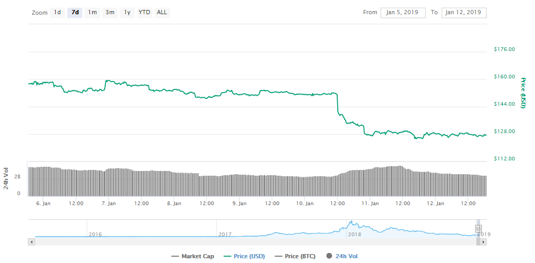The height and width of the screenshot is (263, 535).
Task: Click the To date field
Action: tap(464, 13)
